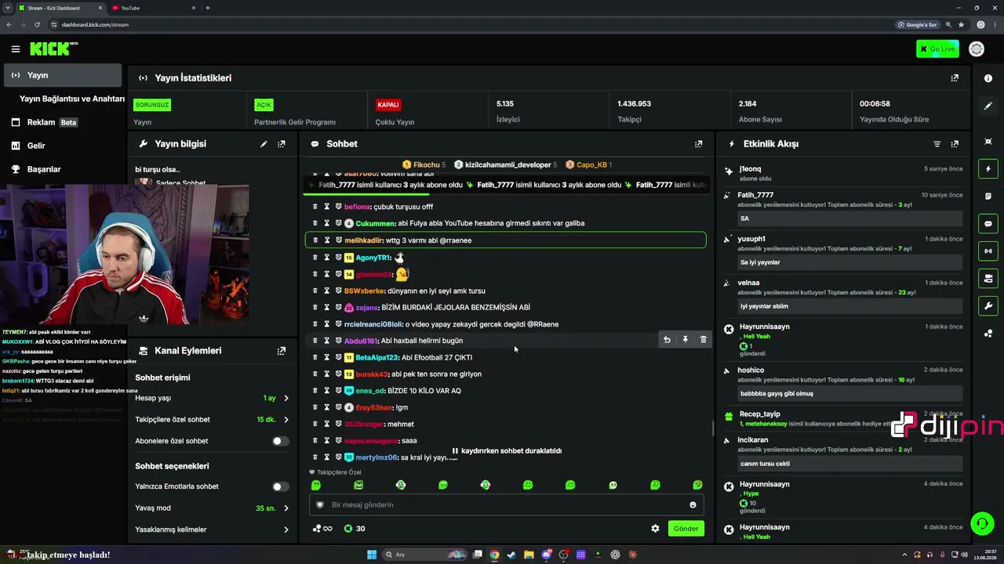Pop out the Sohbet chat panel

(699, 144)
